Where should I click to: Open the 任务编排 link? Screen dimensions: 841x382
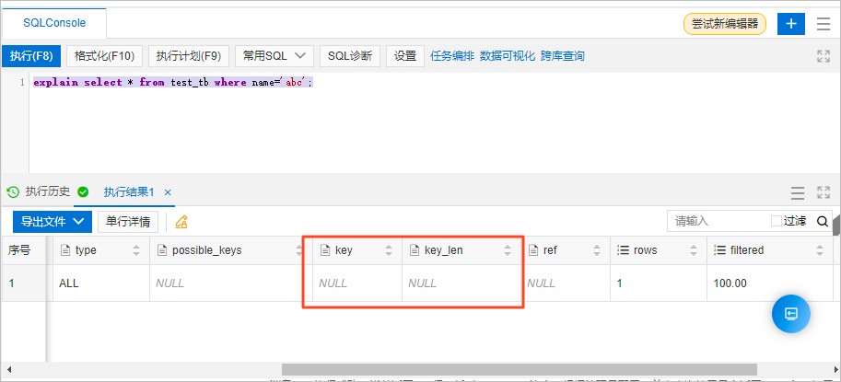click(452, 56)
